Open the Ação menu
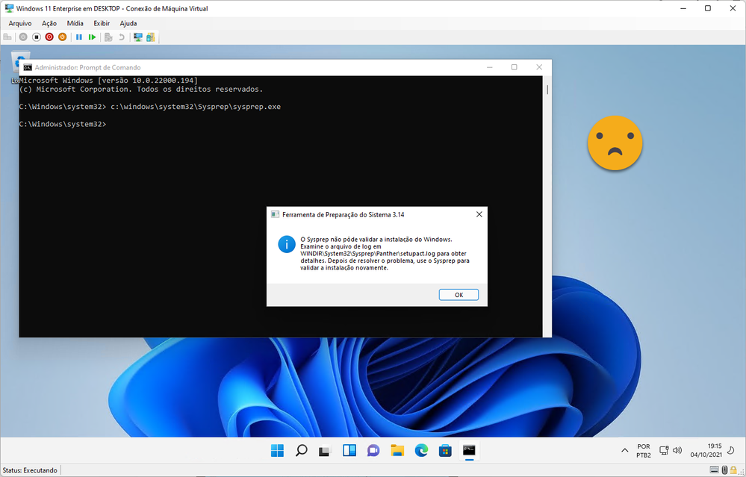Image resolution: width=746 pixels, height=477 pixels. 49,23
